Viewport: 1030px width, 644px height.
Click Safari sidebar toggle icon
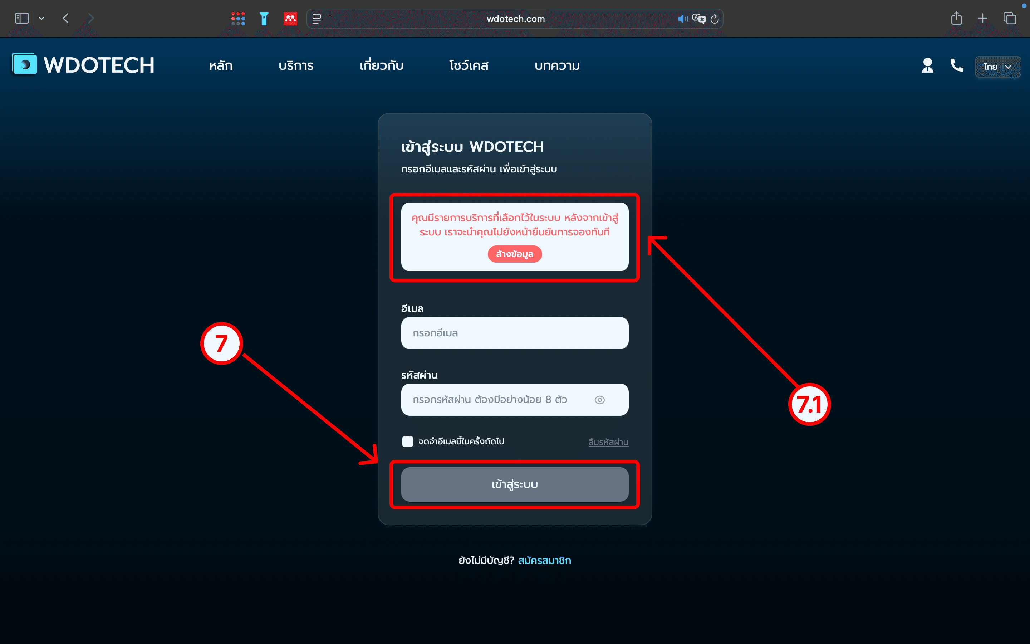click(21, 18)
